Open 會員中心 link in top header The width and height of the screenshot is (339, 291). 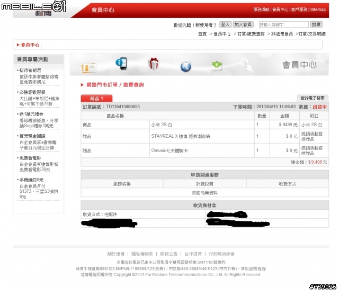pos(280,10)
